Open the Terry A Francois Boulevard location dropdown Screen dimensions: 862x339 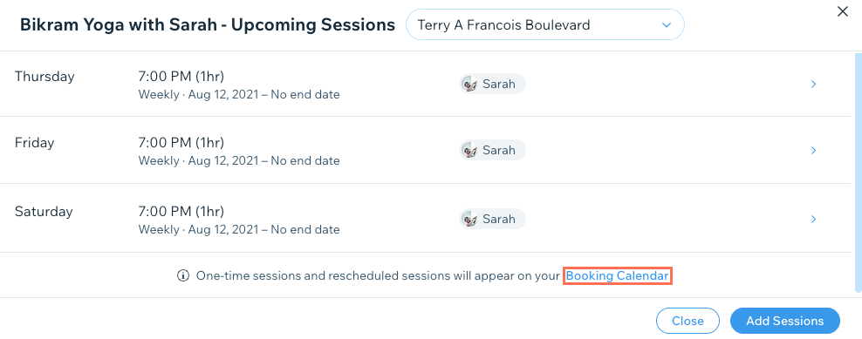click(x=544, y=24)
